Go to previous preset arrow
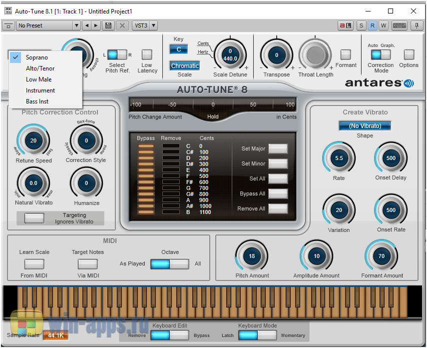 coord(87,25)
